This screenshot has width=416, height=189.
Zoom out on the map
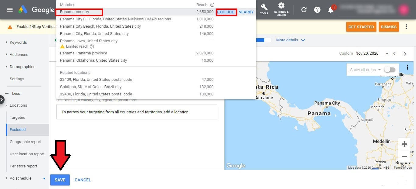tap(404, 156)
